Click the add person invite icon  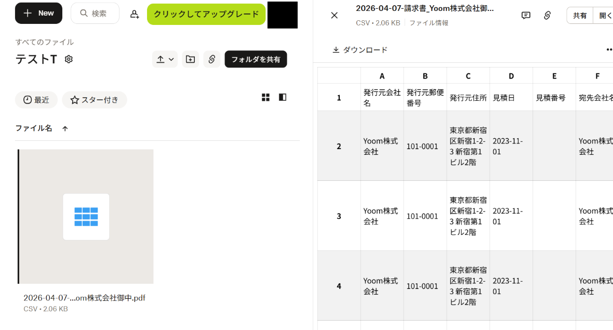pos(135,14)
